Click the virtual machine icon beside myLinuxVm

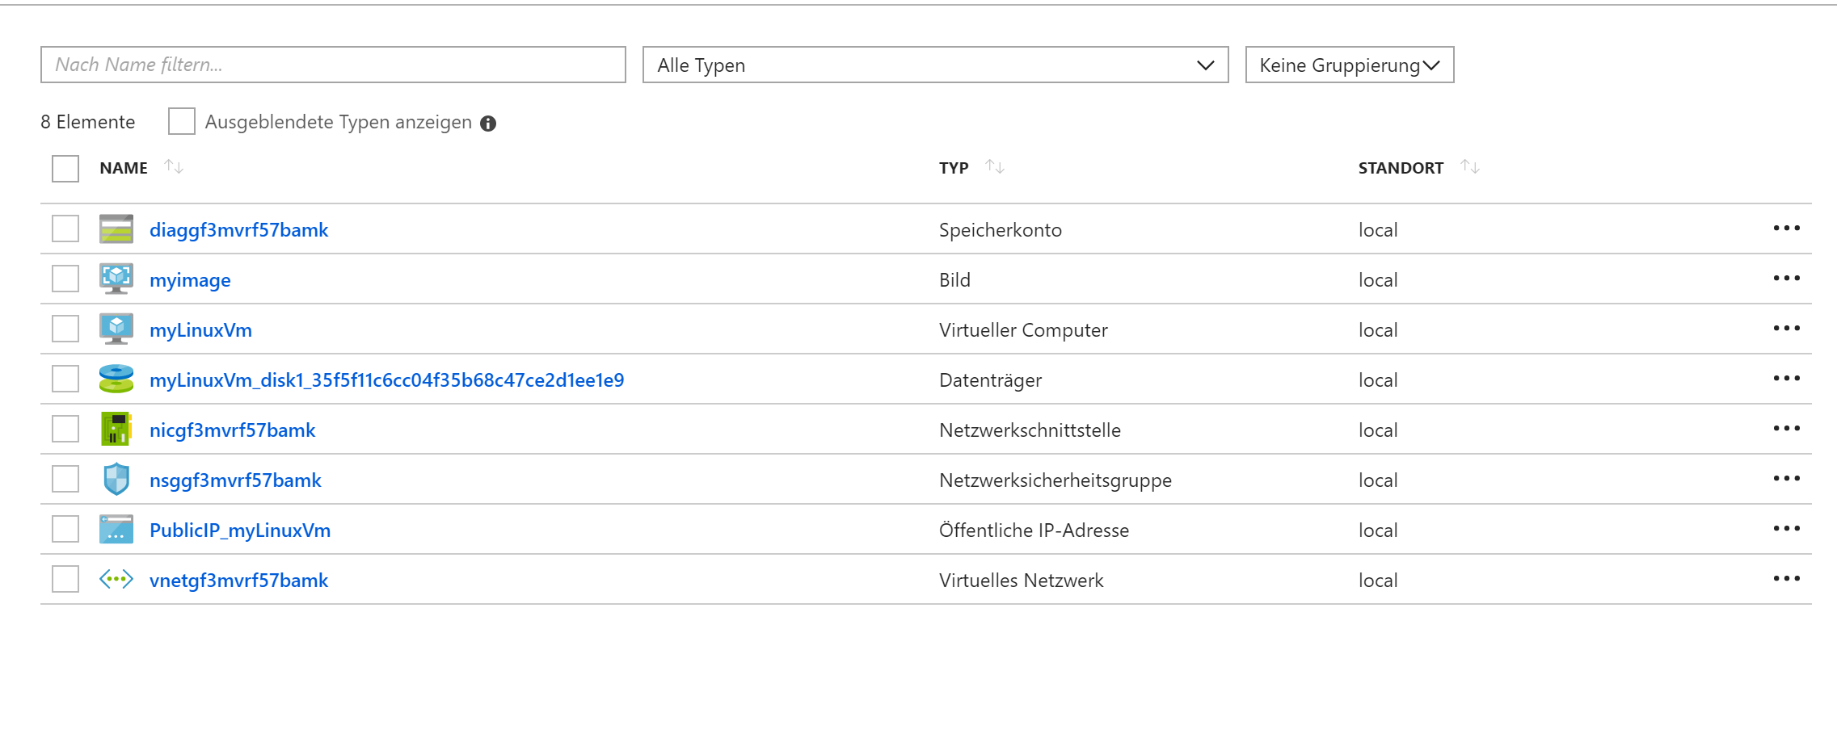click(116, 329)
